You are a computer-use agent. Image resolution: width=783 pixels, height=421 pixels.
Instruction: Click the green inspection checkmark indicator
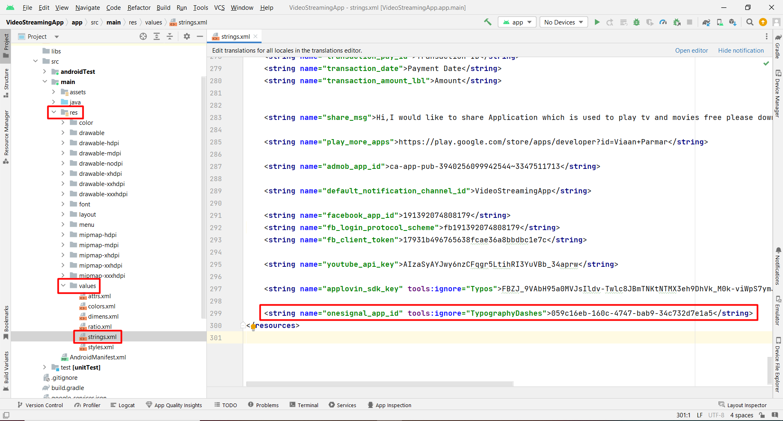coord(766,63)
